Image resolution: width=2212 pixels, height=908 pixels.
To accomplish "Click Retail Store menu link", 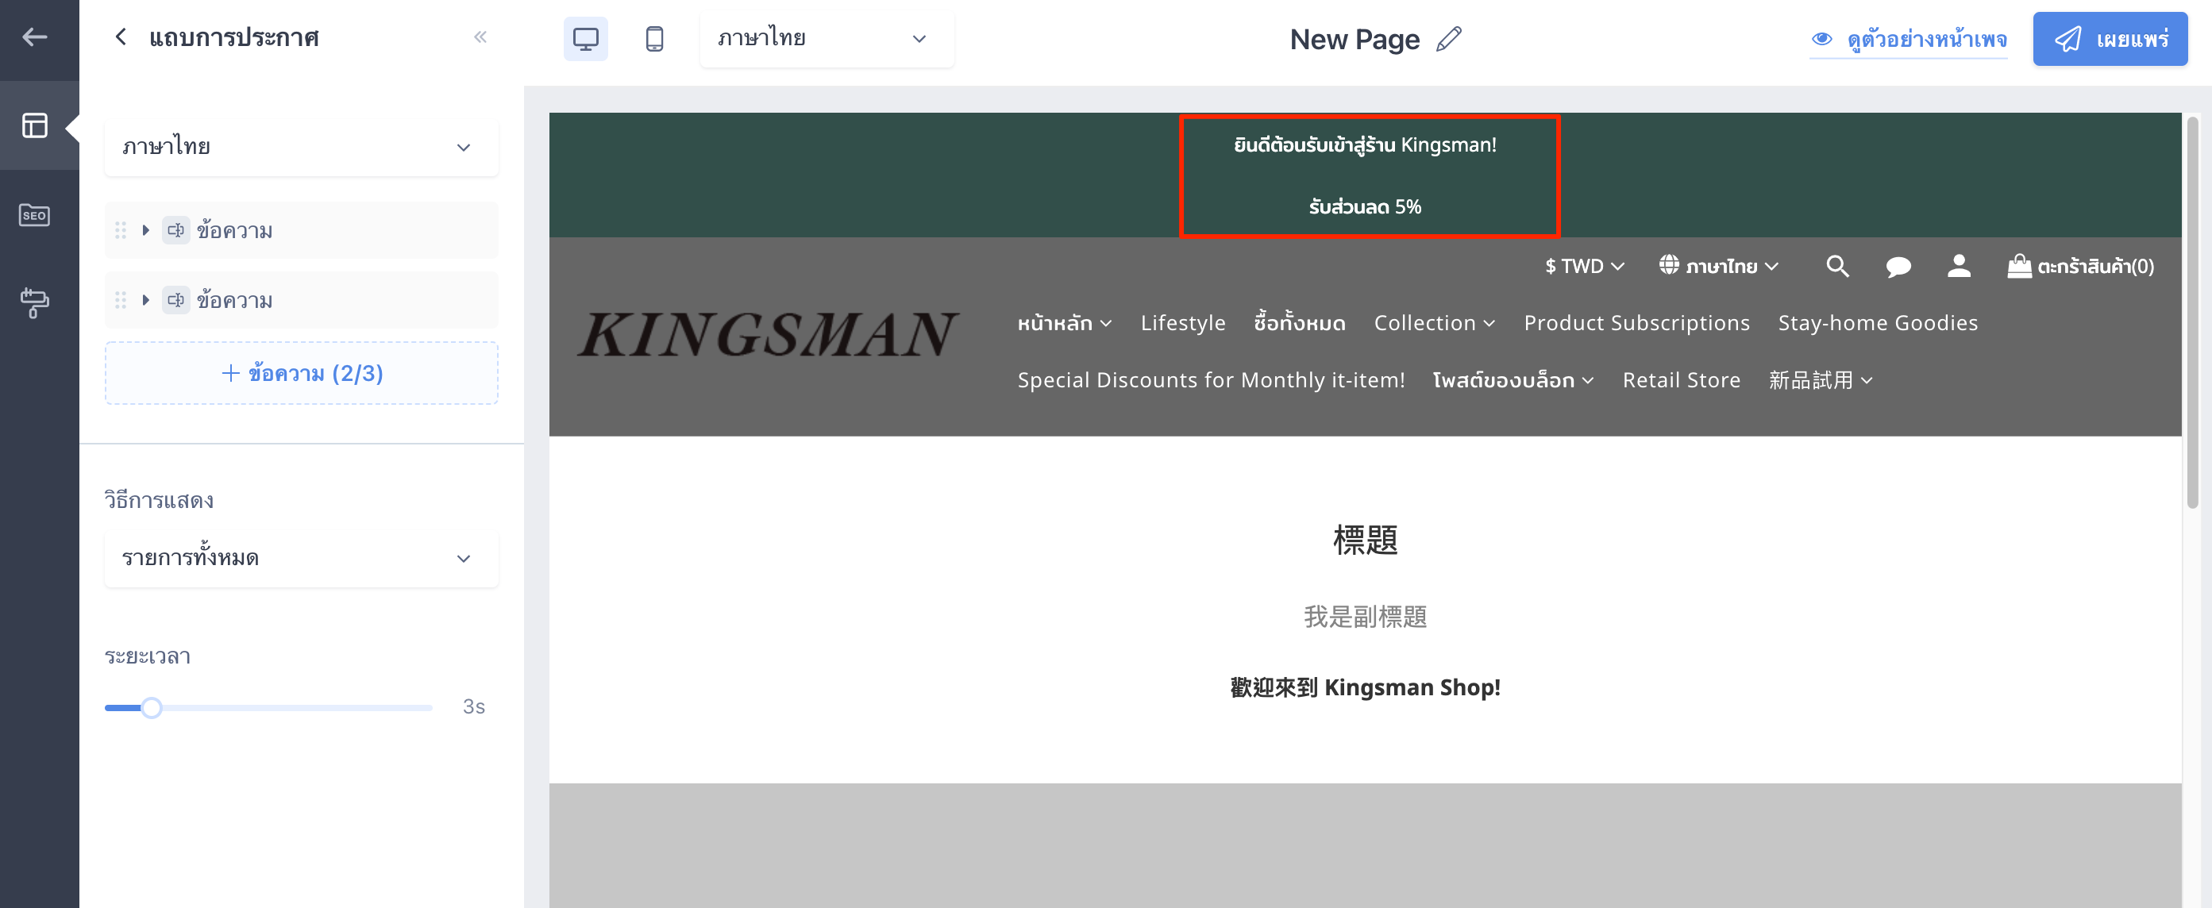I will tap(1682, 380).
